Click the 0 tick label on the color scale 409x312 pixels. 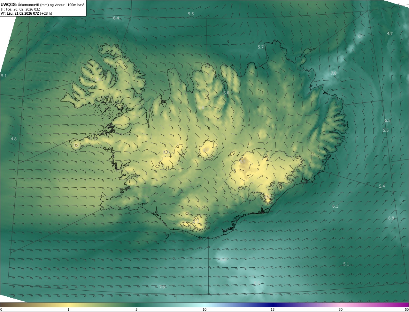click(x=1, y=310)
